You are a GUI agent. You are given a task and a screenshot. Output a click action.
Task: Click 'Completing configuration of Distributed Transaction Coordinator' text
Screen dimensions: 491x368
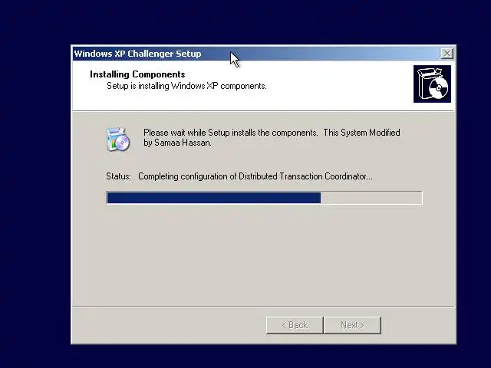tap(255, 176)
